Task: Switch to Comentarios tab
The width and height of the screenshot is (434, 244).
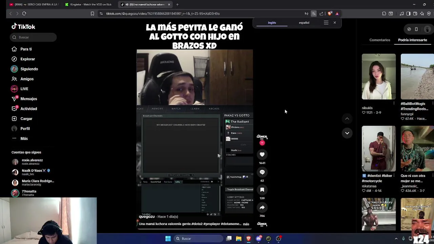Action: (x=380, y=40)
